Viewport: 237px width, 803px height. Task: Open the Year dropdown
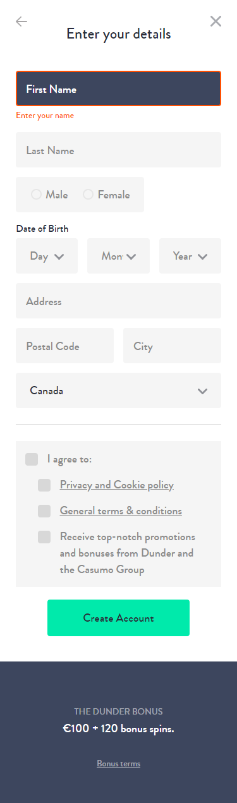190,256
